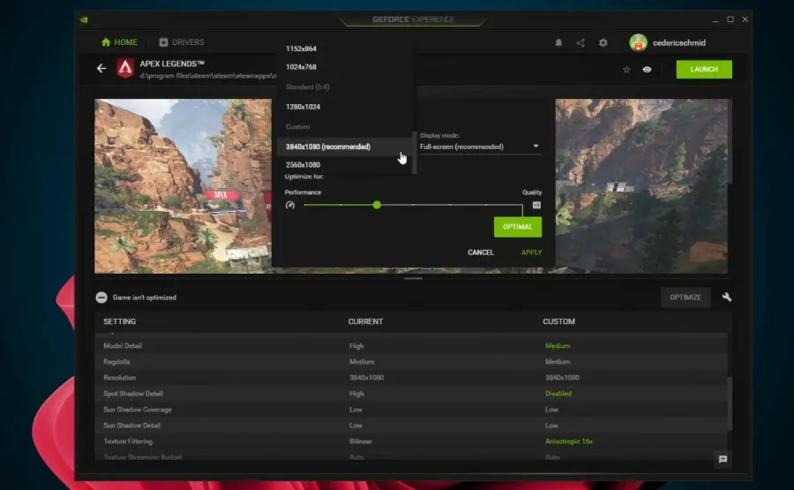Viewport: 794px width, 490px height.
Task: Click the APEX LEGENDS game title
Action: pos(172,64)
